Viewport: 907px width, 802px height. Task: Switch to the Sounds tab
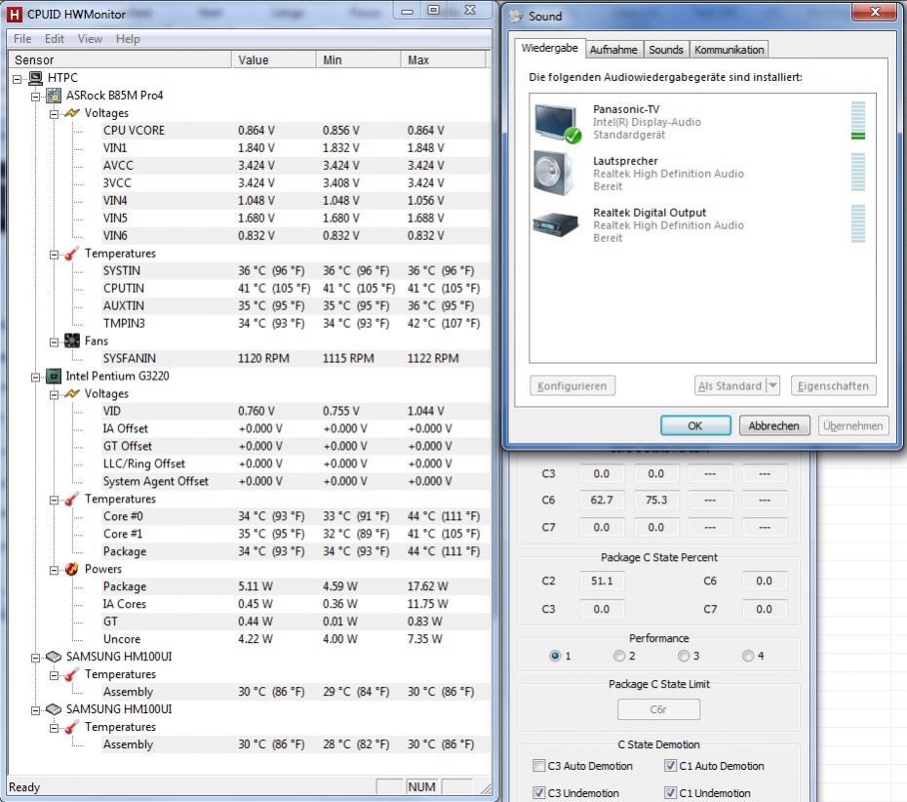pyautogui.click(x=666, y=50)
